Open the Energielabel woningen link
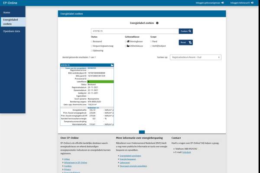The height and width of the screenshot is (173, 260). [130, 156]
